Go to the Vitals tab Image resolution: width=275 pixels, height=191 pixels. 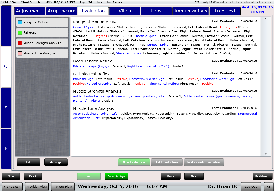pos(125,11)
